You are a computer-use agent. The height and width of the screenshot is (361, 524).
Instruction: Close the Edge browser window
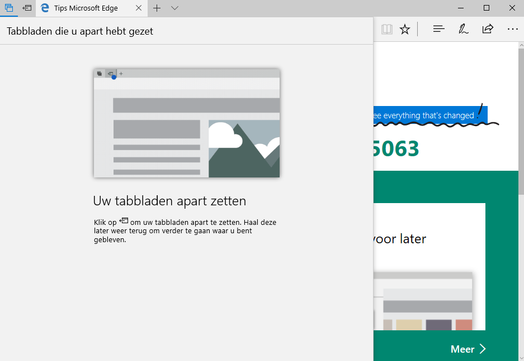[512, 8]
